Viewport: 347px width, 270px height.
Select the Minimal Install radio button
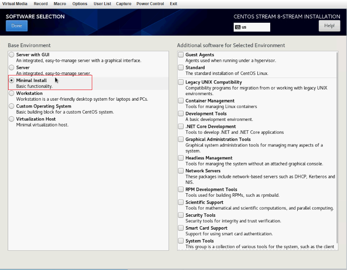(x=12, y=80)
